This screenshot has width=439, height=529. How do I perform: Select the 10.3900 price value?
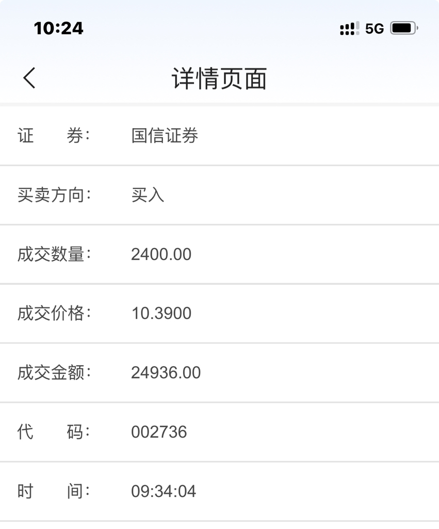(x=161, y=314)
